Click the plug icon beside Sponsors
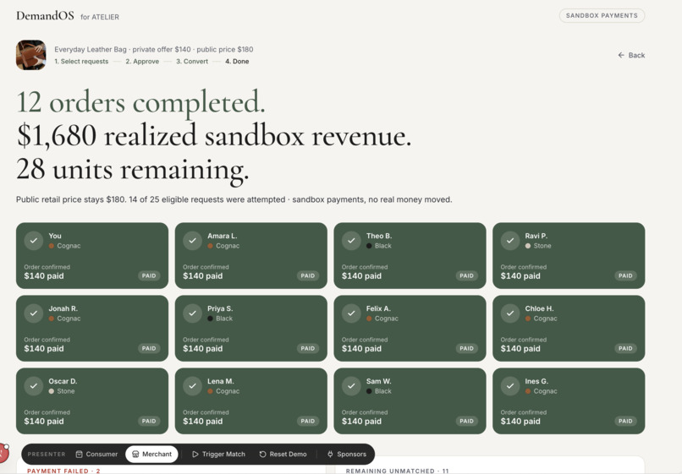Viewport: 682px width, 474px height. (330, 454)
